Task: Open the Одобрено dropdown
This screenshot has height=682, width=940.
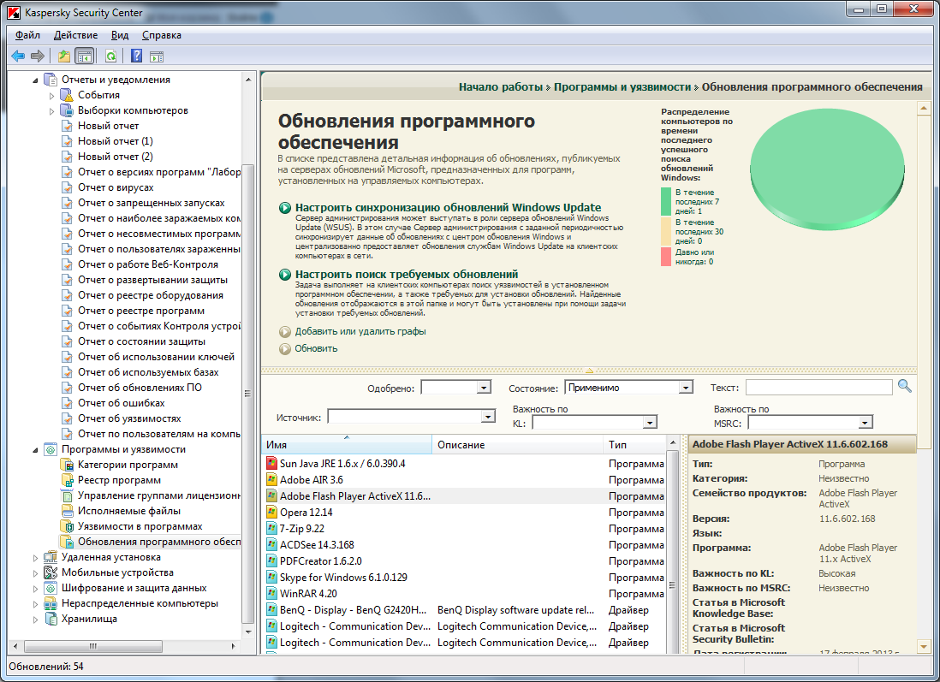Action: (x=484, y=388)
